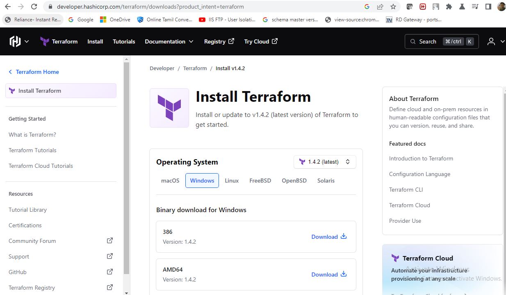This screenshot has height=295, width=506.
Task: Click the Terraform logo in navigation bar
Action: (x=45, y=41)
